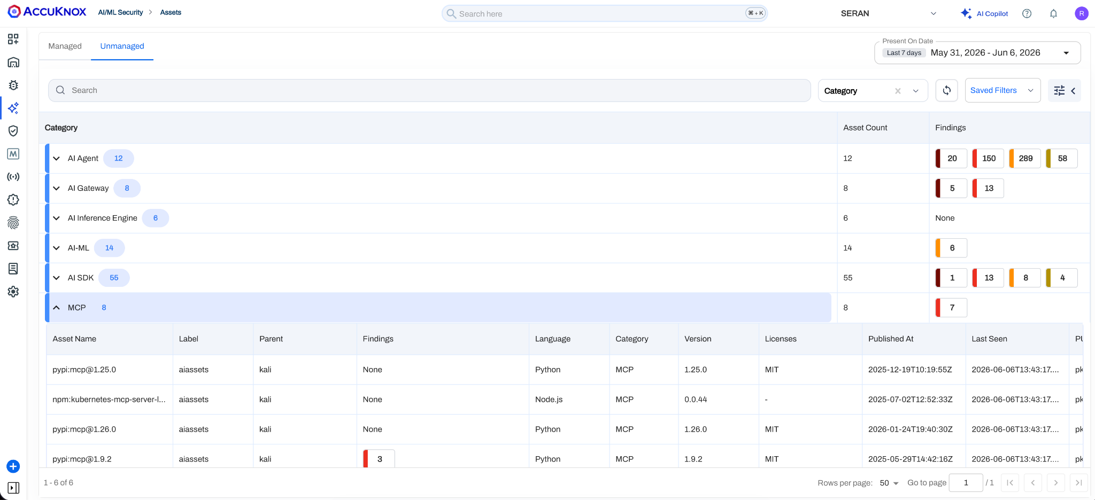Click AI Agent low findings badge 58
Image resolution: width=1095 pixels, height=500 pixels.
click(x=1061, y=158)
